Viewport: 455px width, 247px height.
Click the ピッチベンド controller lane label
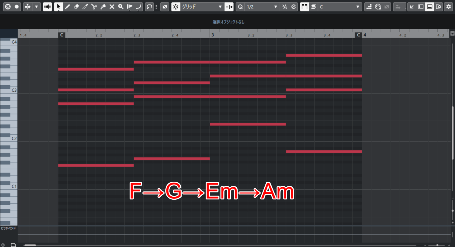(x=8, y=228)
